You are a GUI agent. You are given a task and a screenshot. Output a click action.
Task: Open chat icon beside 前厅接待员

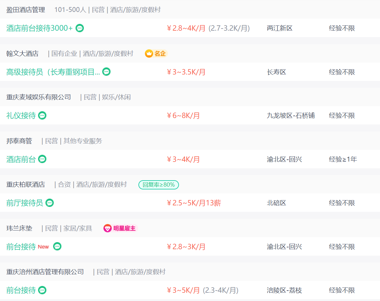(49, 203)
